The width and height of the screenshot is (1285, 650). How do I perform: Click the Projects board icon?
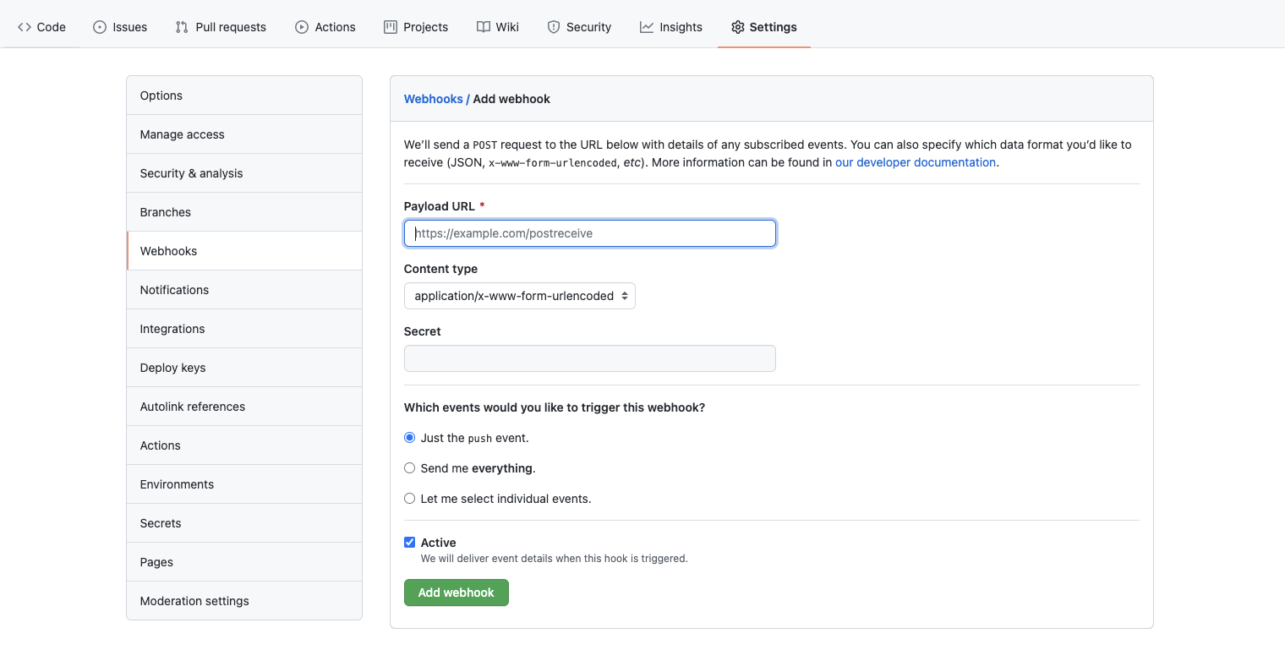point(391,27)
